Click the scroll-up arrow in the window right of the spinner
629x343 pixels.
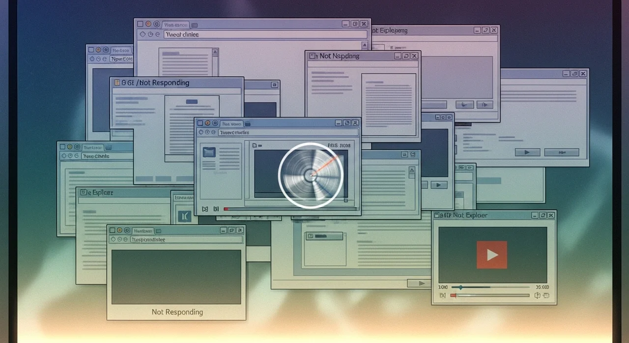coord(412,170)
